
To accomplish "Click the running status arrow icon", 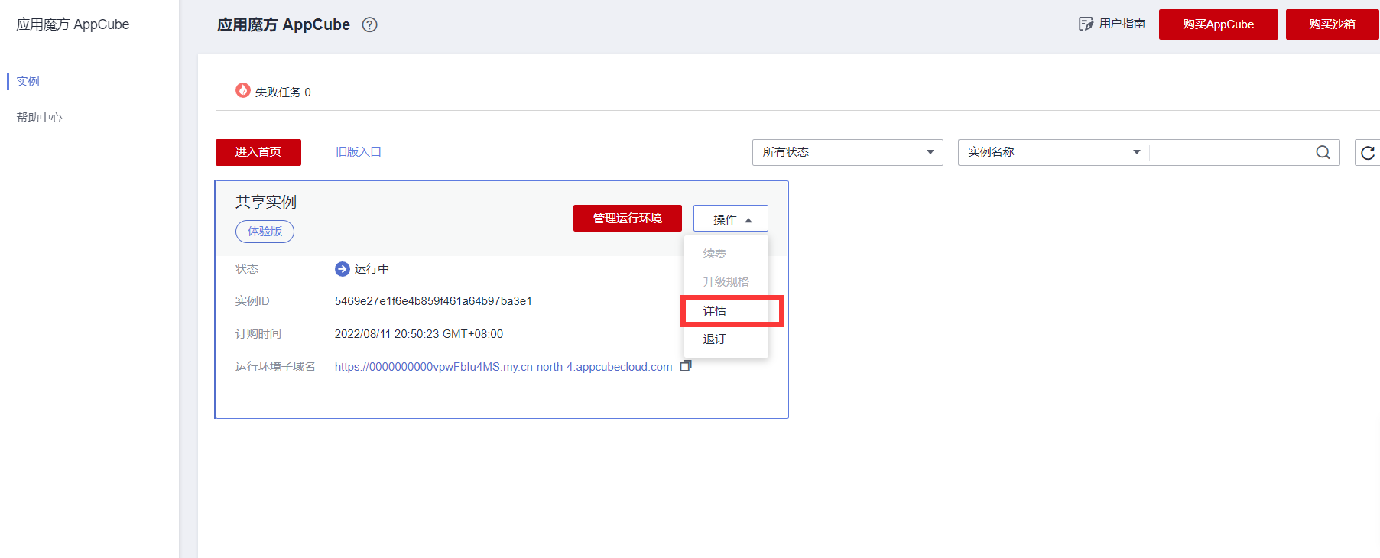I will point(342,269).
